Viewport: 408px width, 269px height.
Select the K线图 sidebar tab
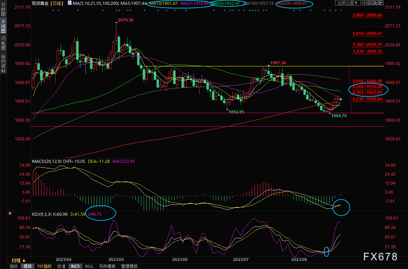(x=3, y=26)
